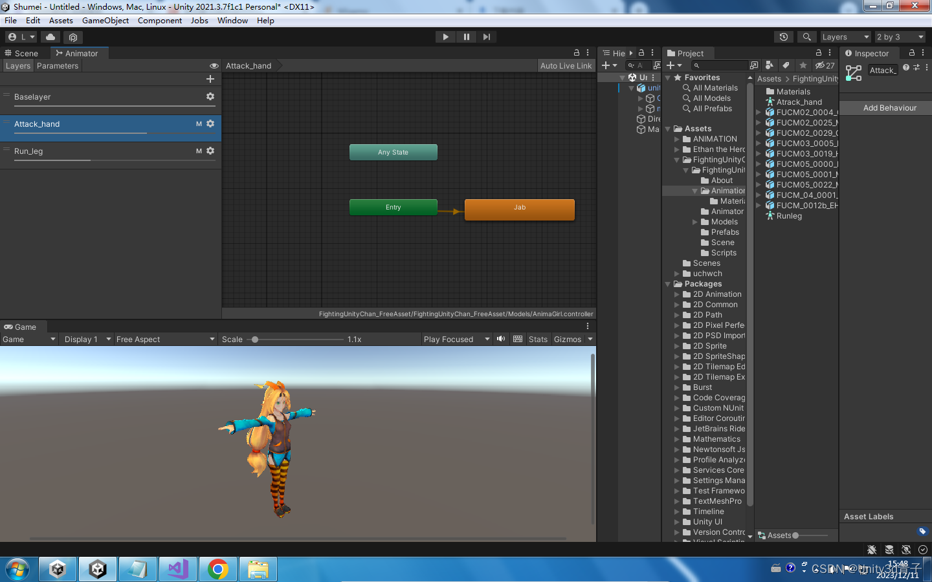
Task: Select the Layers tab in Animator
Action: click(x=17, y=66)
